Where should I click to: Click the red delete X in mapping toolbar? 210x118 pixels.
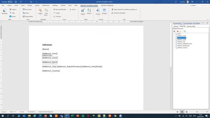click(x=178, y=31)
